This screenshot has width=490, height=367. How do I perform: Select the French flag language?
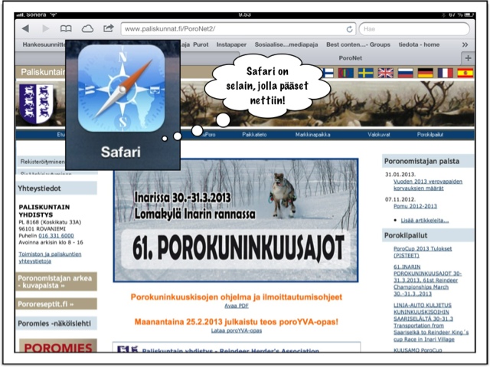coord(446,73)
